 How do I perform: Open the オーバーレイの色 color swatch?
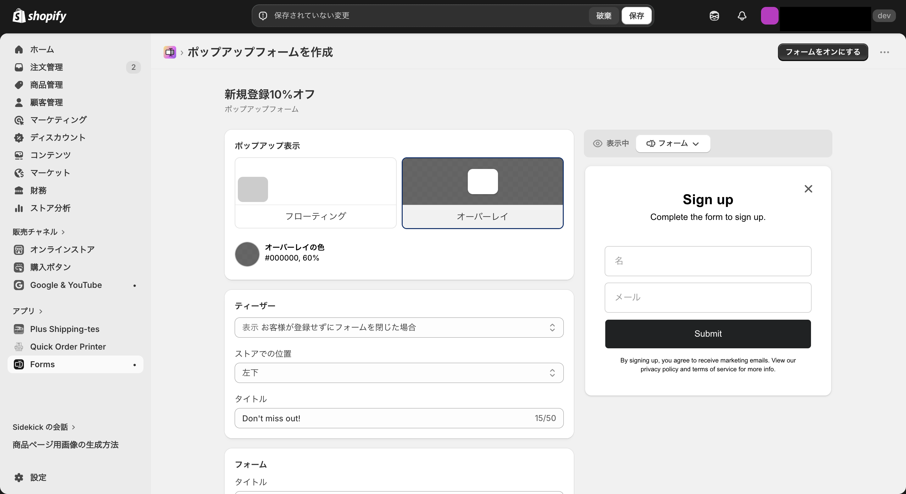pyautogui.click(x=247, y=254)
